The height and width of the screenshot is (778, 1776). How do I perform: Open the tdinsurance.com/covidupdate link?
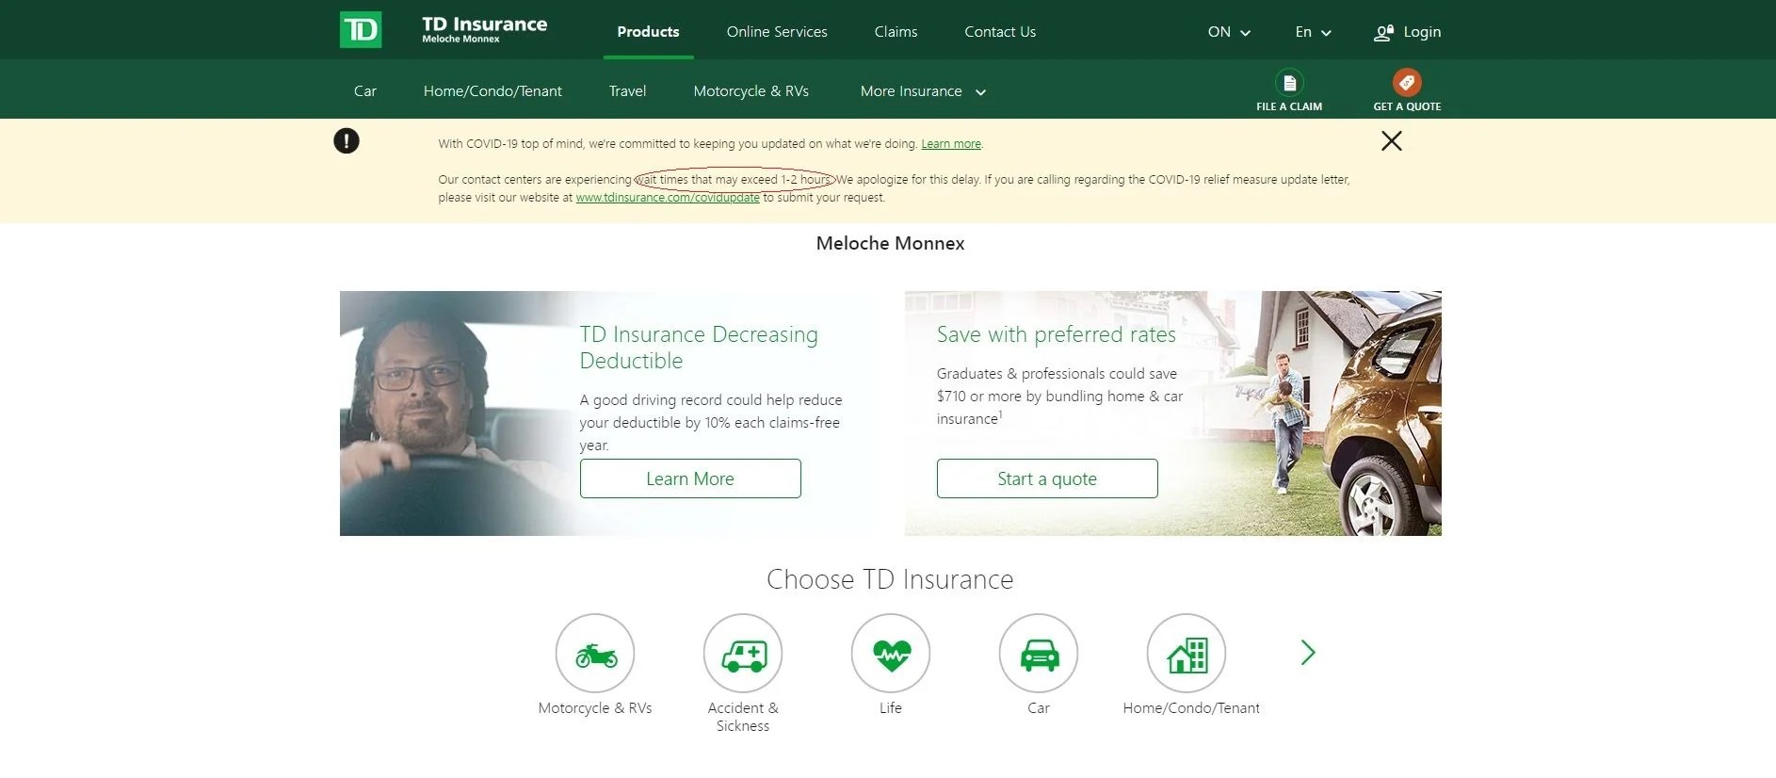click(x=668, y=198)
